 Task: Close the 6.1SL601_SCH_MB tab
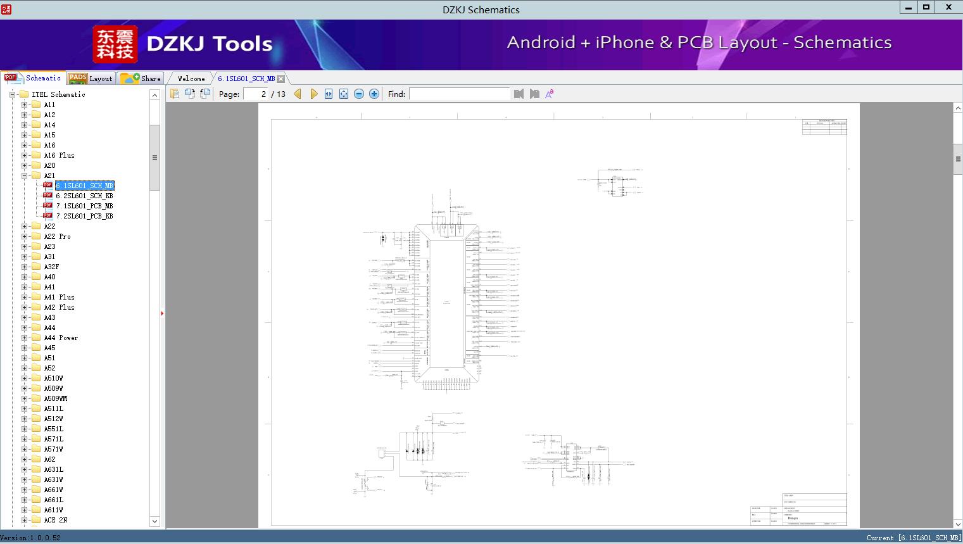[281, 79]
